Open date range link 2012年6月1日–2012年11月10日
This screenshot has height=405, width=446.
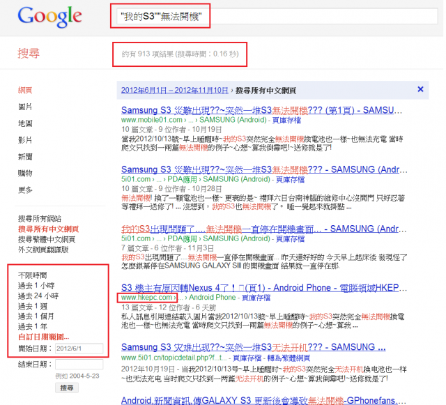175,90
